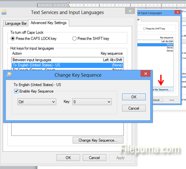Click OK in Text Services dialog
This screenshot has height=169, width=186.
(x=68, y=158)
